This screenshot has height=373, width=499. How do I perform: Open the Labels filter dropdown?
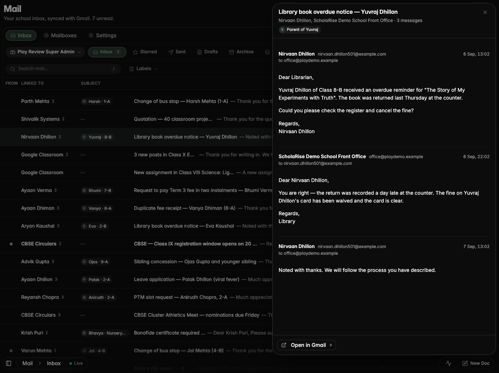coord(143,69)
